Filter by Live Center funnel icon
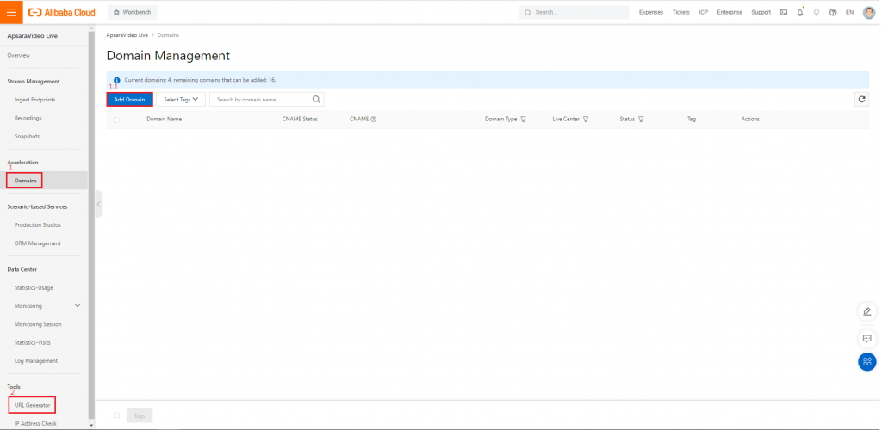This screenshot has width=882, height=430. (586, 119)
